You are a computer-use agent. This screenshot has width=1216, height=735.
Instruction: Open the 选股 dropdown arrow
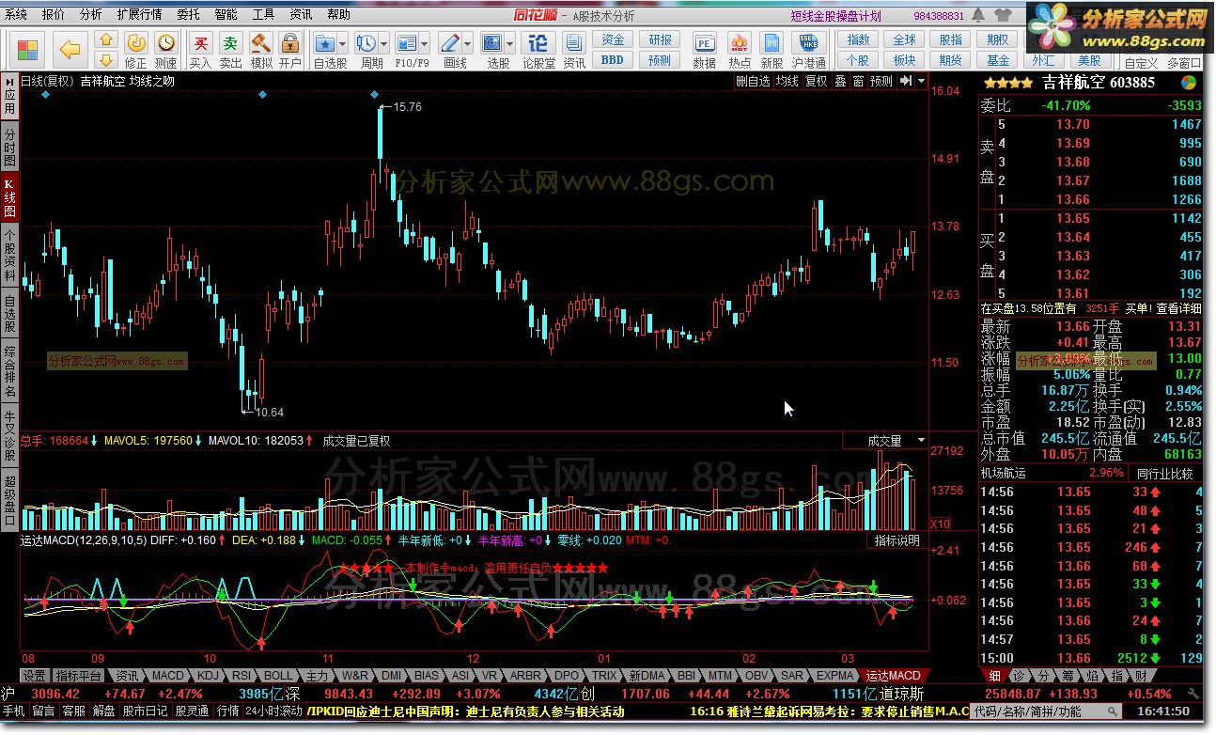coord(509,43)
